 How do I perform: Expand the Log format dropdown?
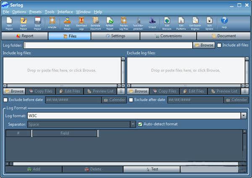tap(243, 115)
